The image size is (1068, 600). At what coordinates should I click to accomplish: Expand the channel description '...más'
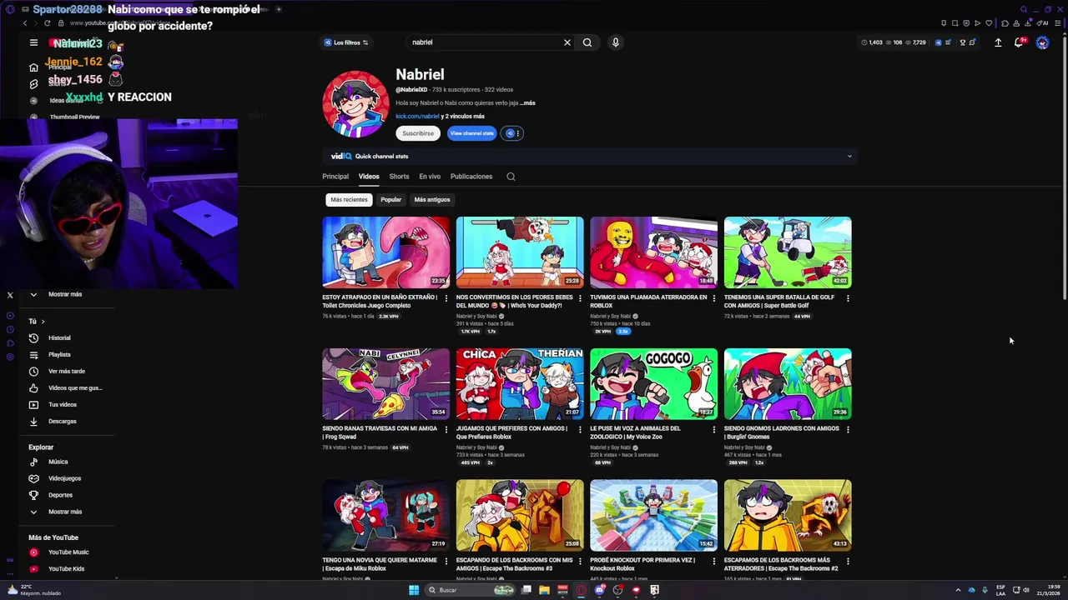click(527, 103)
